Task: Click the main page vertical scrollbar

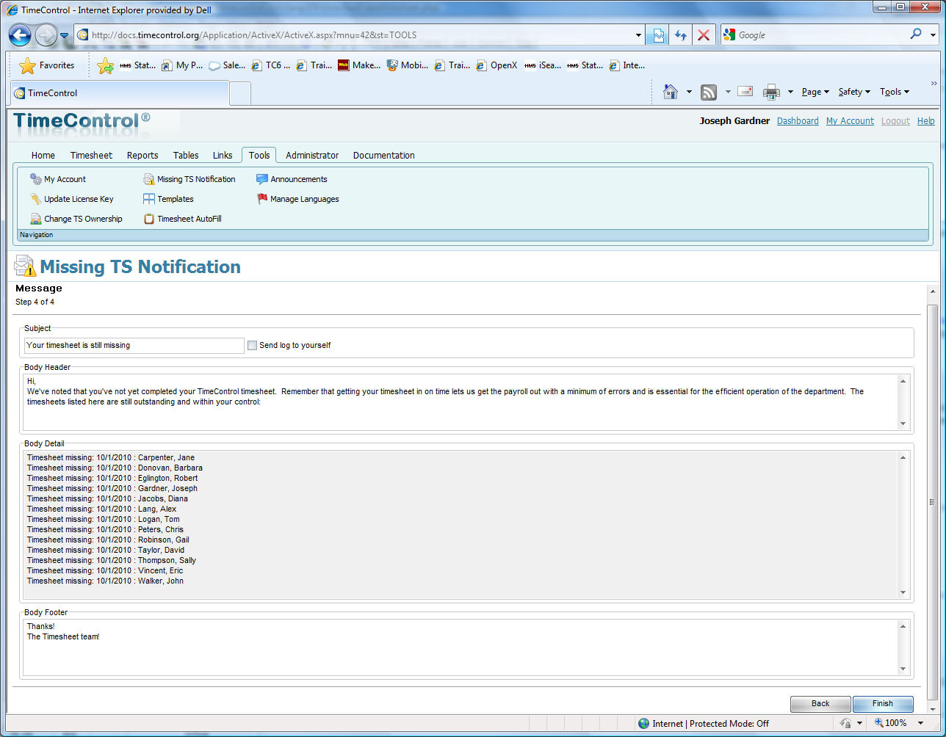Action: click(x=933, y=502)
